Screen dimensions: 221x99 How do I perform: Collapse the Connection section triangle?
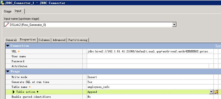point(8,46)
